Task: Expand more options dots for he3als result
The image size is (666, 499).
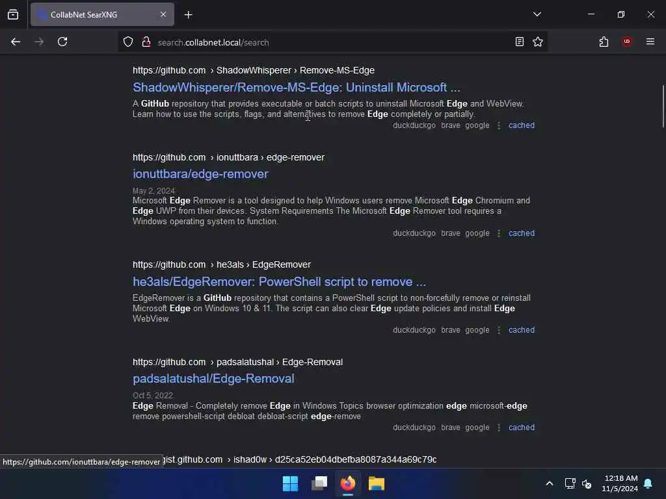Action: pyautogui.click(x=499, y=330)
